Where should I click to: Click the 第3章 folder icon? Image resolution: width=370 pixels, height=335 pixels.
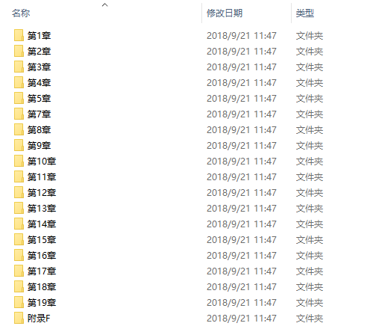tap(19, 67)
